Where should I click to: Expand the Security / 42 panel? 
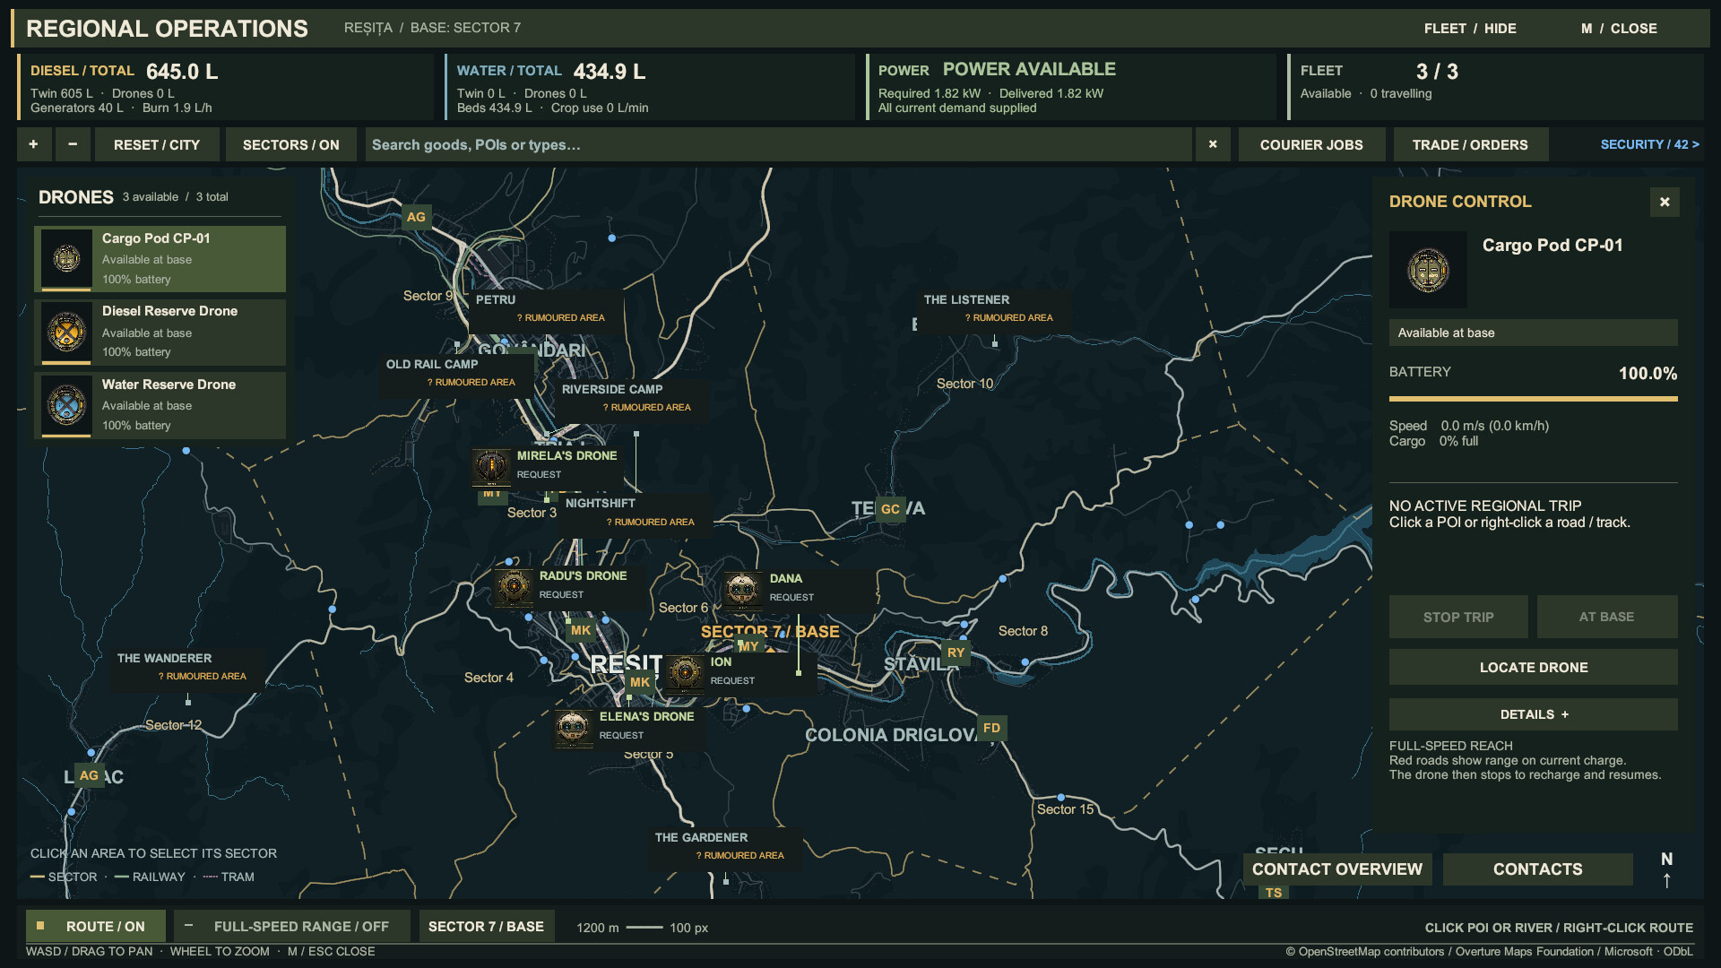[x=1649, y=144]
